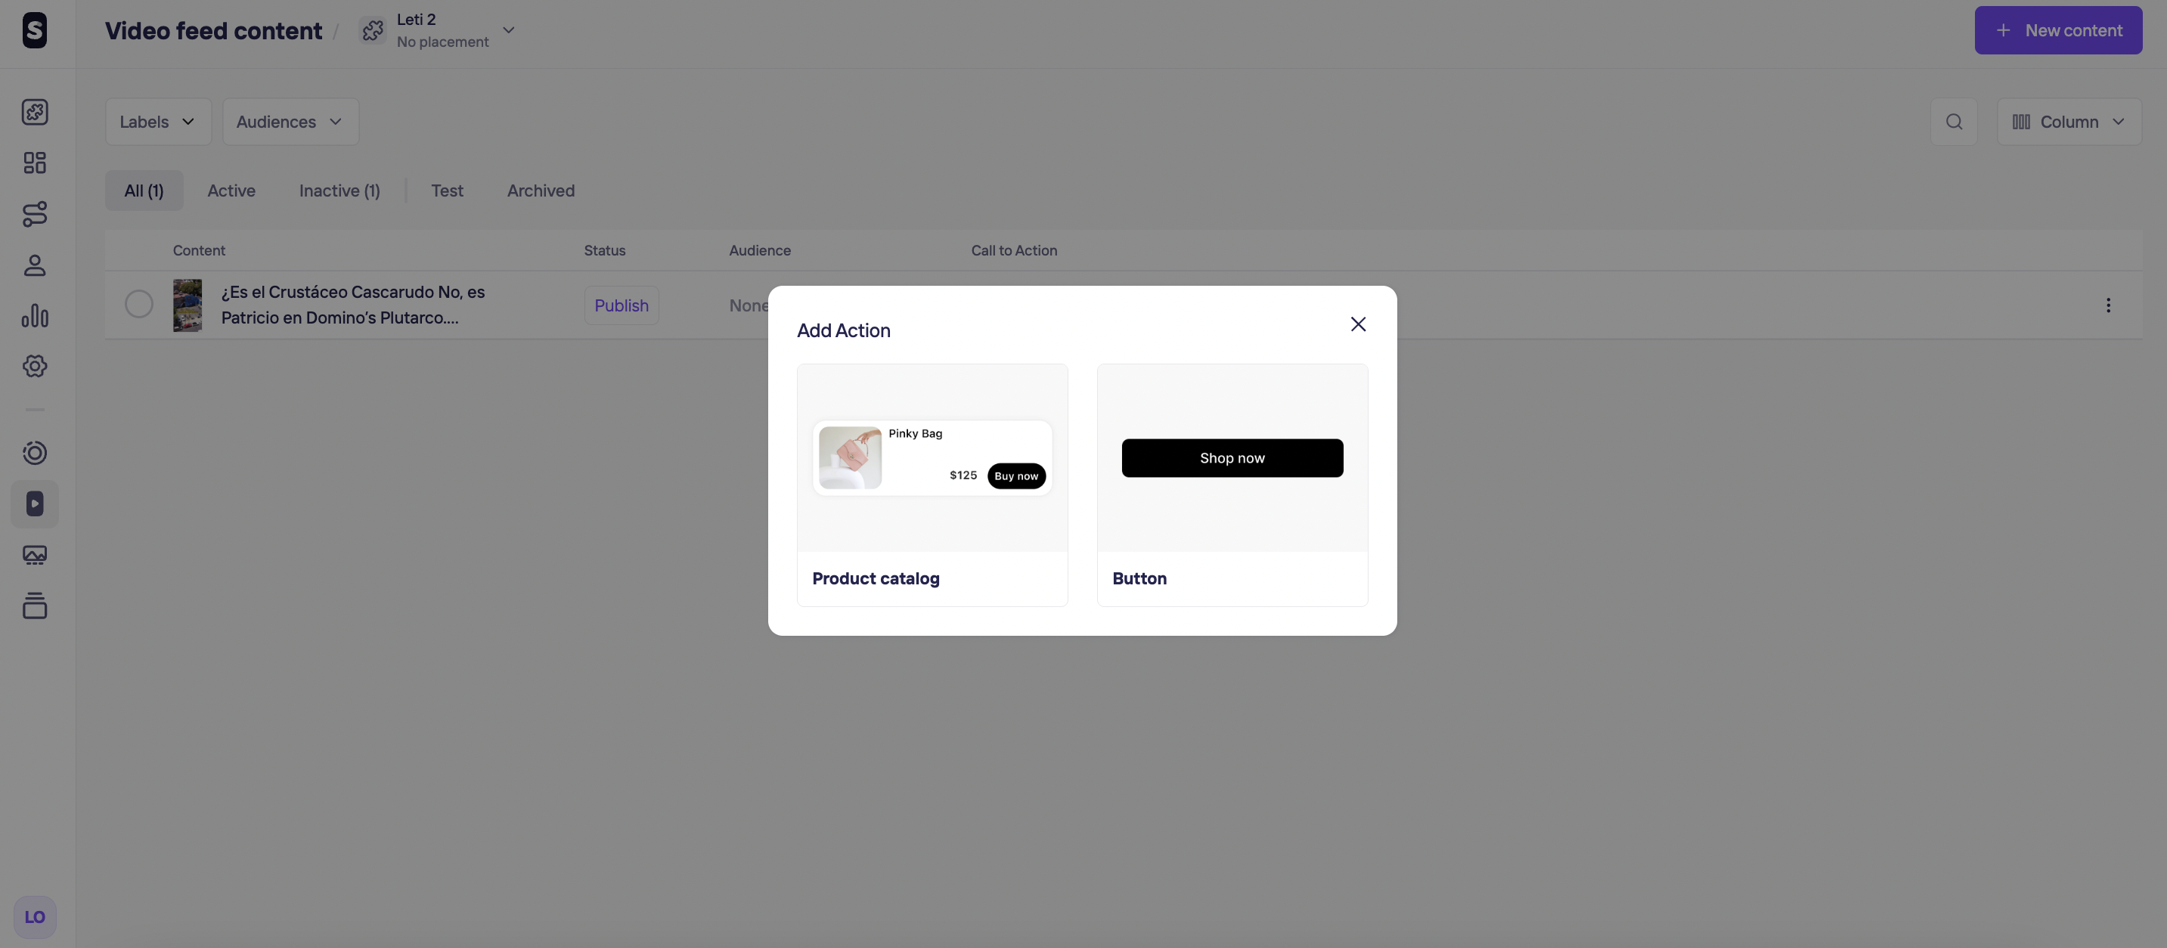The height and width of the screenshot is (948, 2167).
Task: Click the puzzle icon in left sidebar
Action: [35, 112]
